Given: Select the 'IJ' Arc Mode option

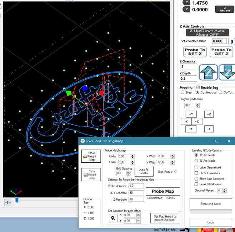Looking at the screenshot, I should point(196,161).
